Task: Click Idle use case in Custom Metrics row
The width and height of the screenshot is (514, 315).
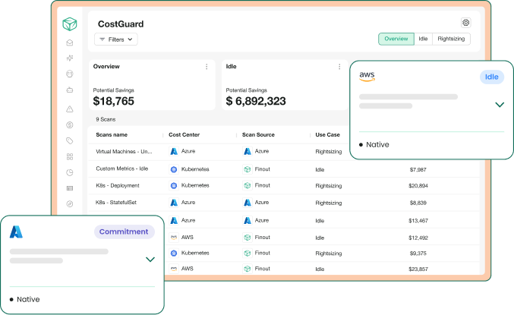Action: click(320, 169)
